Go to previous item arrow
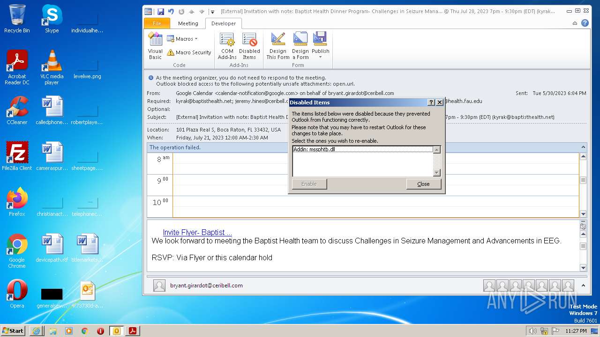The height and width of the screenshot is (337, 600). pos(192,12)
